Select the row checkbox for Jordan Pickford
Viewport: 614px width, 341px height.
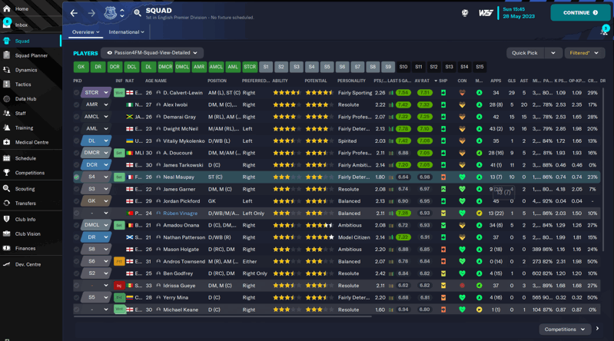click(x=77, y=201)
